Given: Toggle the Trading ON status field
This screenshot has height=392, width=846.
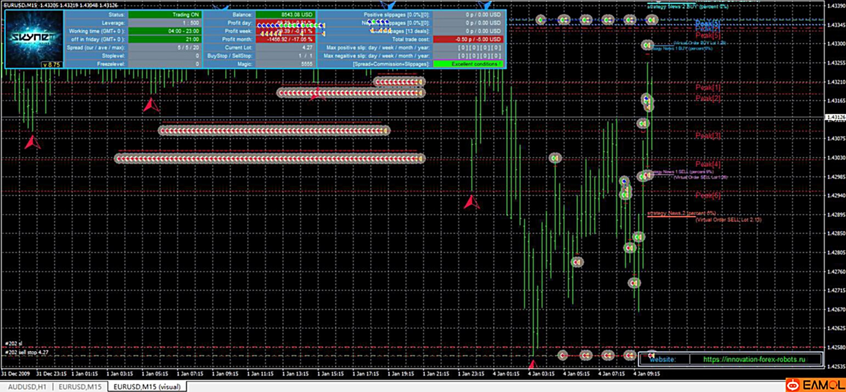Looking at the screenshot, I should pyautogui.click(x=165, y=15).
